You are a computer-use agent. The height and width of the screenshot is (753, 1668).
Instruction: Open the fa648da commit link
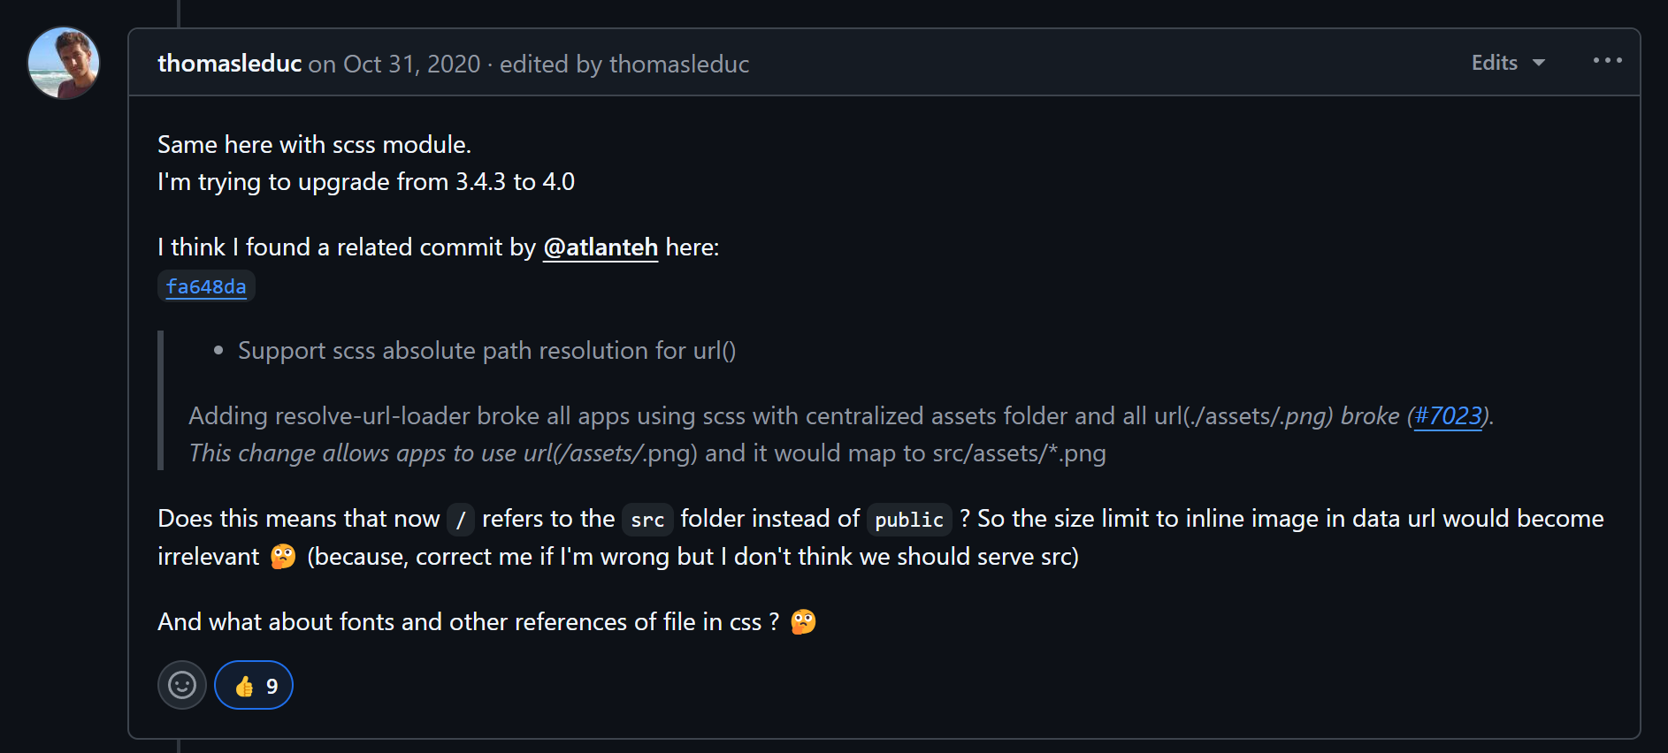[206, 286]
